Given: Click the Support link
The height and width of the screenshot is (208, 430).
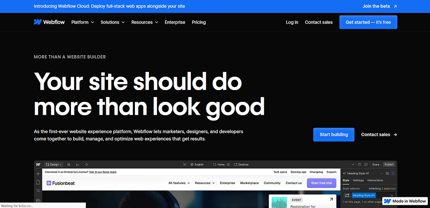Looking at the screenshot, I should click(x=332, y=172).
